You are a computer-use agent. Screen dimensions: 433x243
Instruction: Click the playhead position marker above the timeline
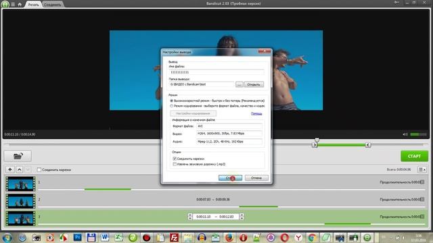[317, 140]
